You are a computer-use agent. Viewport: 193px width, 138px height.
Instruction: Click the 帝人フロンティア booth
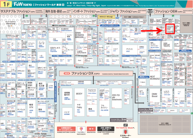[x=42, y=102]
